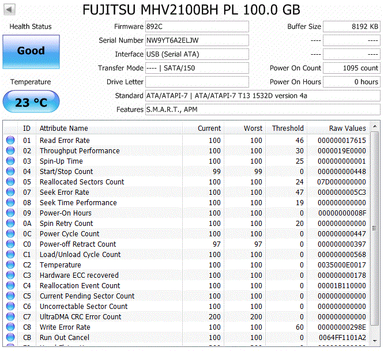
Task: Click the status orb for Write Error Rate
Action: click(10, 327)
